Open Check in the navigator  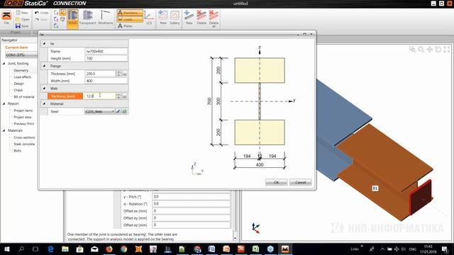pos(18,90)
